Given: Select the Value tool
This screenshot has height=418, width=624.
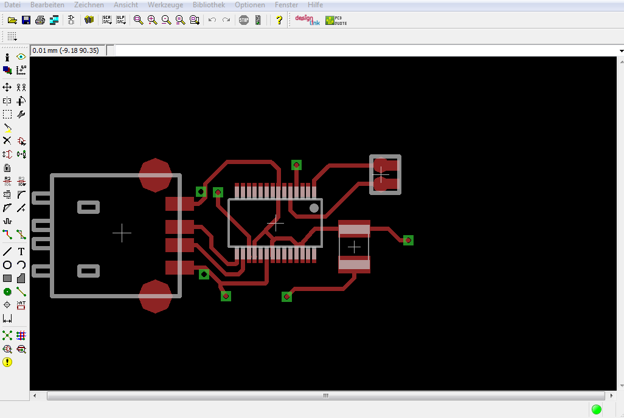Looking at the screenshot, I should click(x=21, y=182).
